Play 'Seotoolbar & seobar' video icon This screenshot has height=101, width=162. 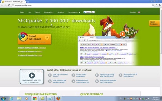pos(97,75)
